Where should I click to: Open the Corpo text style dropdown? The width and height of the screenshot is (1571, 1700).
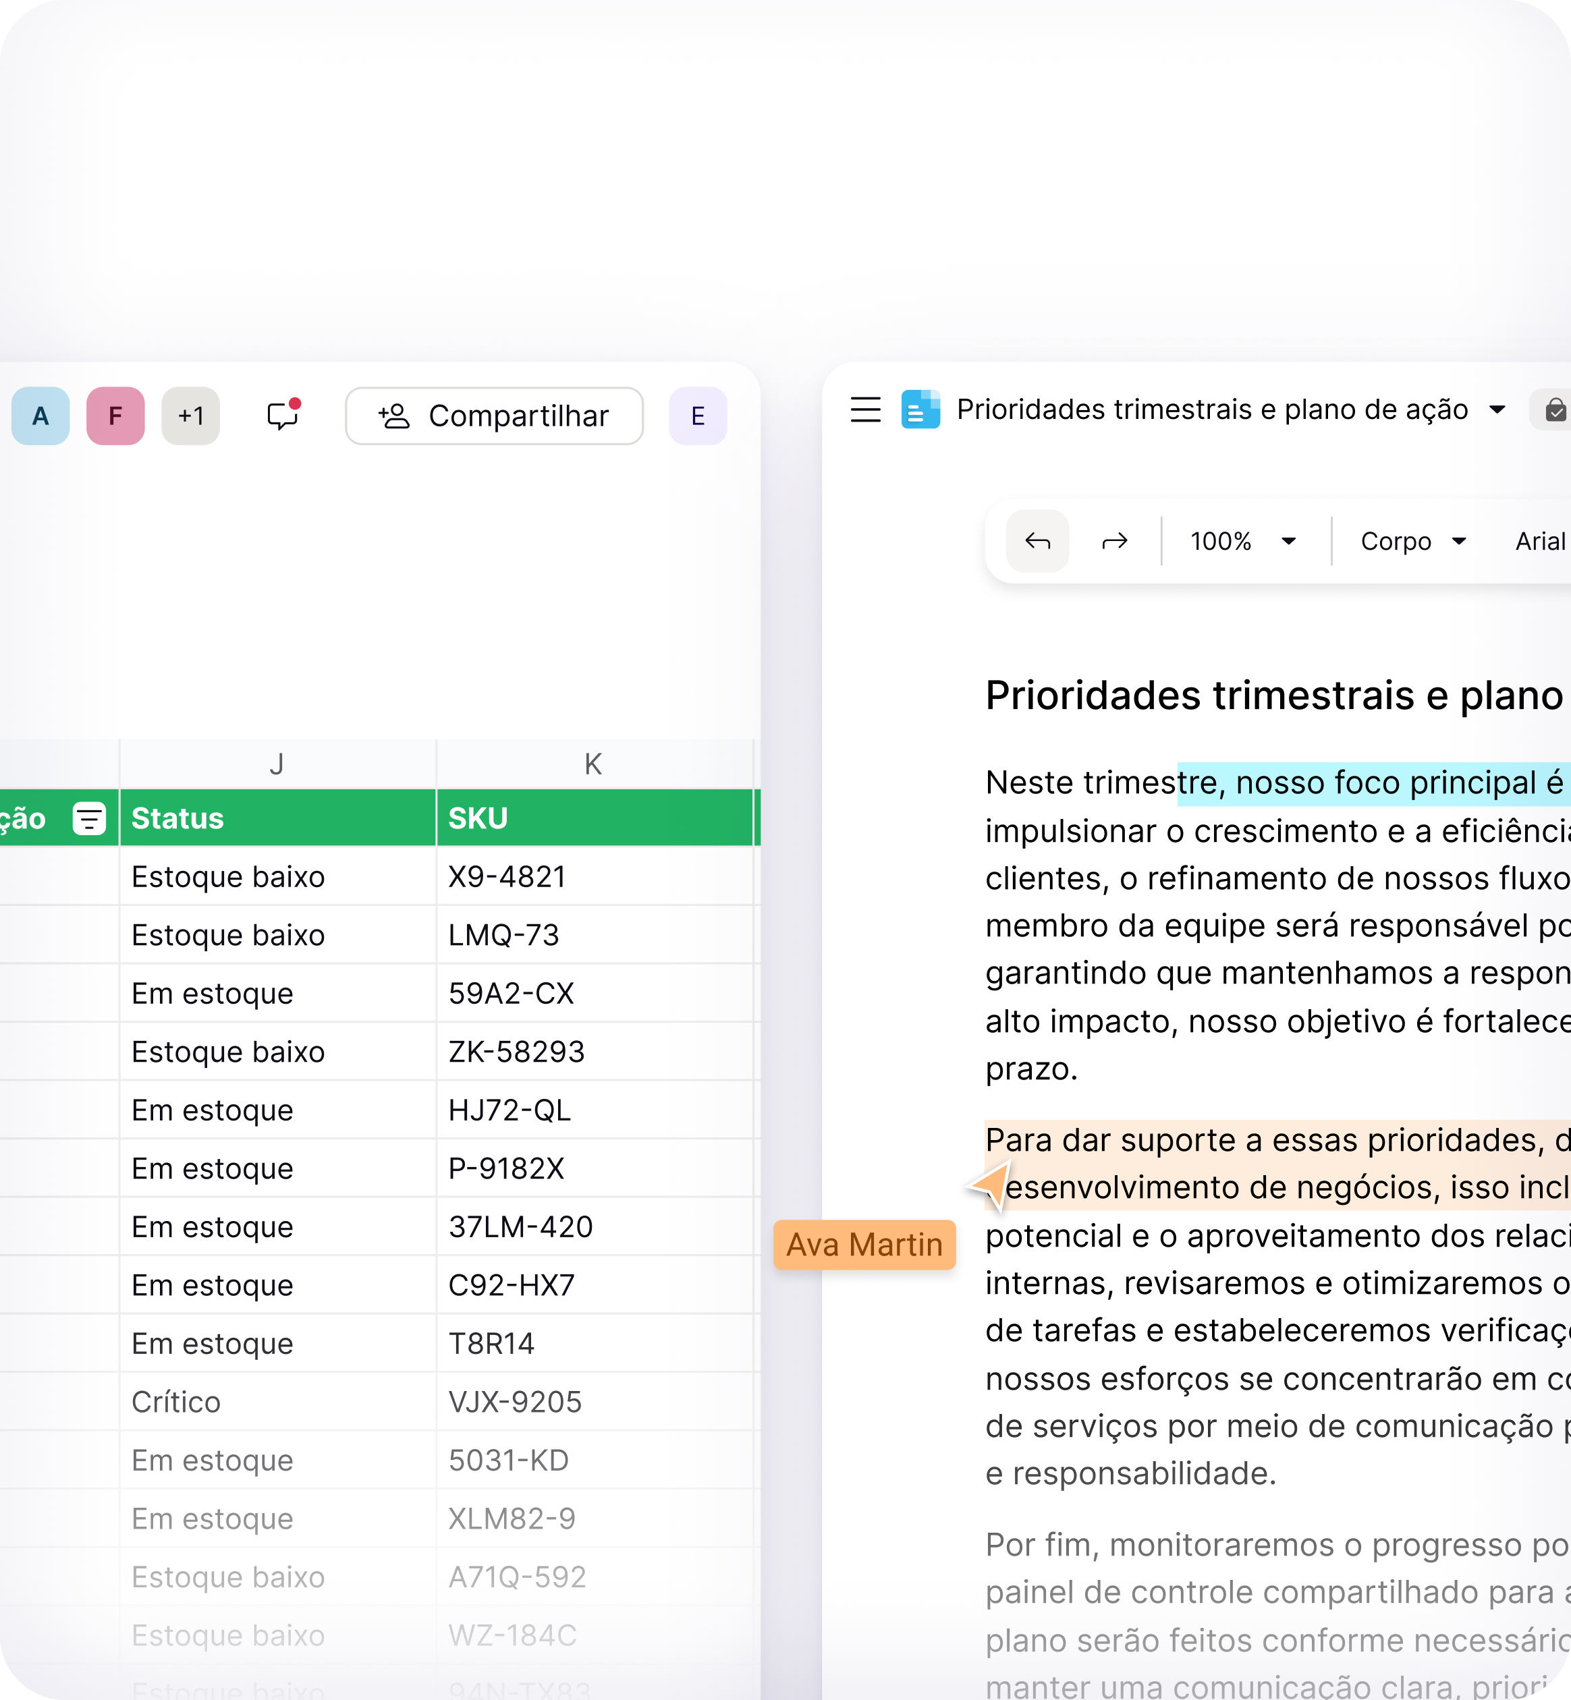tap(1413, 542)
